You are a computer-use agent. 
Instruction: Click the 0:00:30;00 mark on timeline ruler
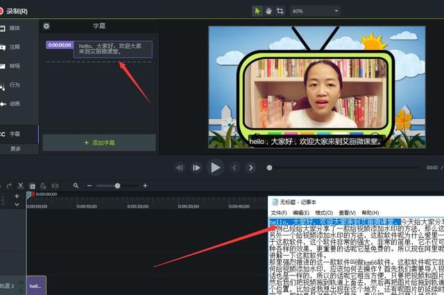tap(188, 206)
